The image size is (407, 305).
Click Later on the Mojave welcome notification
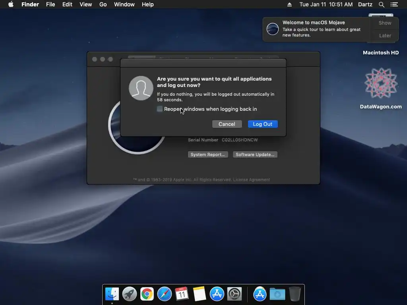pyautogui.click(x=385, y=35)
